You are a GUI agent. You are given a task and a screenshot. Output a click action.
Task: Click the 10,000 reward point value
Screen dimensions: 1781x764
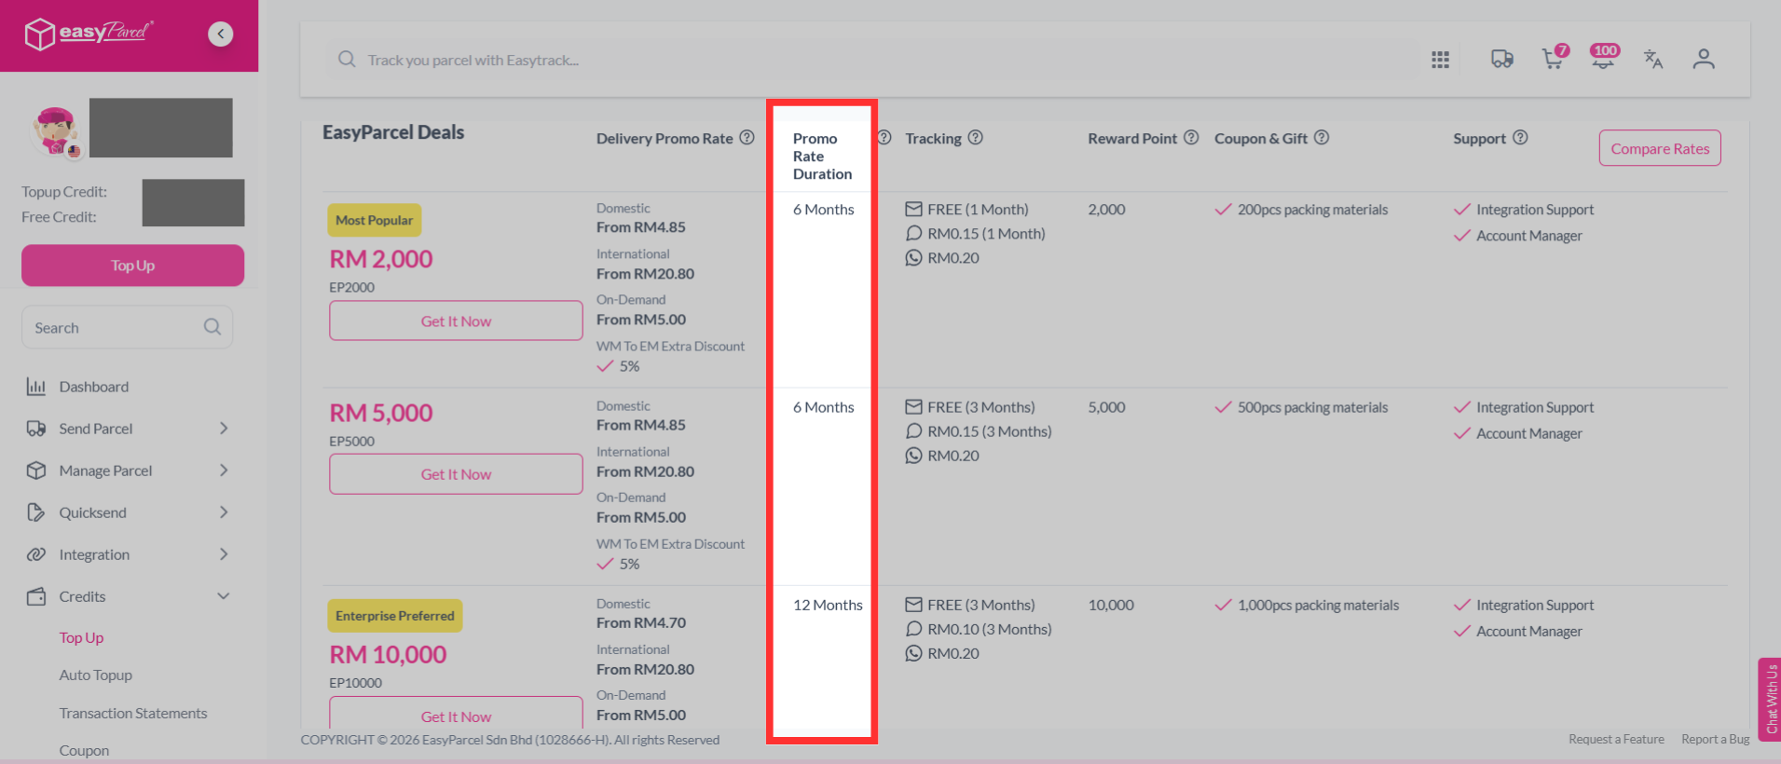1111,606
